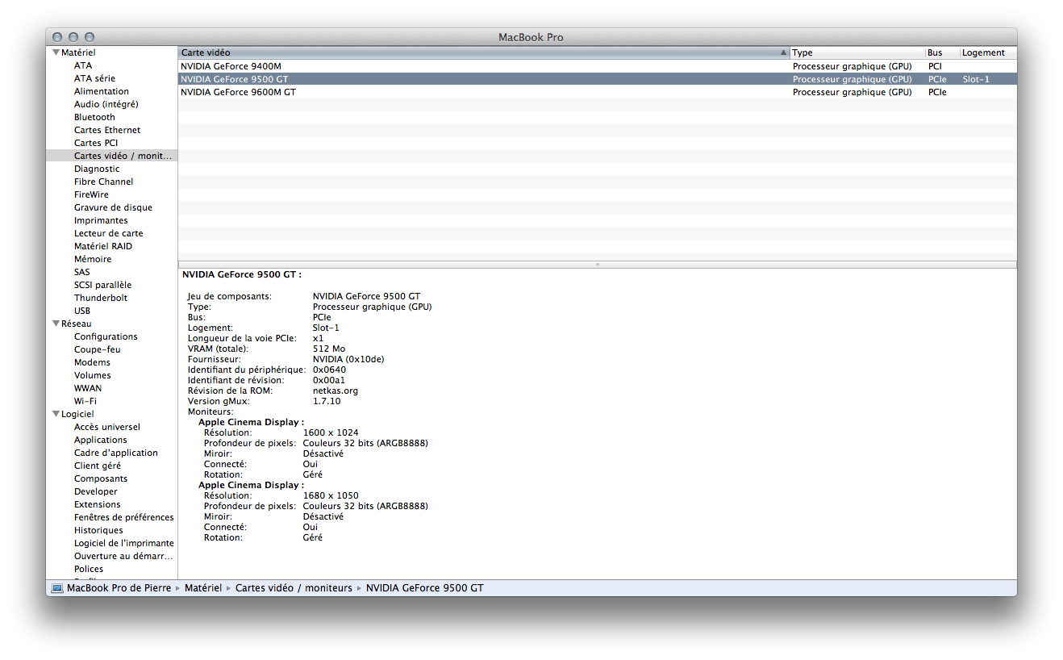The height and width of the screenshot is (660, 1063).
Task: Select Extensions under Logiciel
Action: click(97, 504)
